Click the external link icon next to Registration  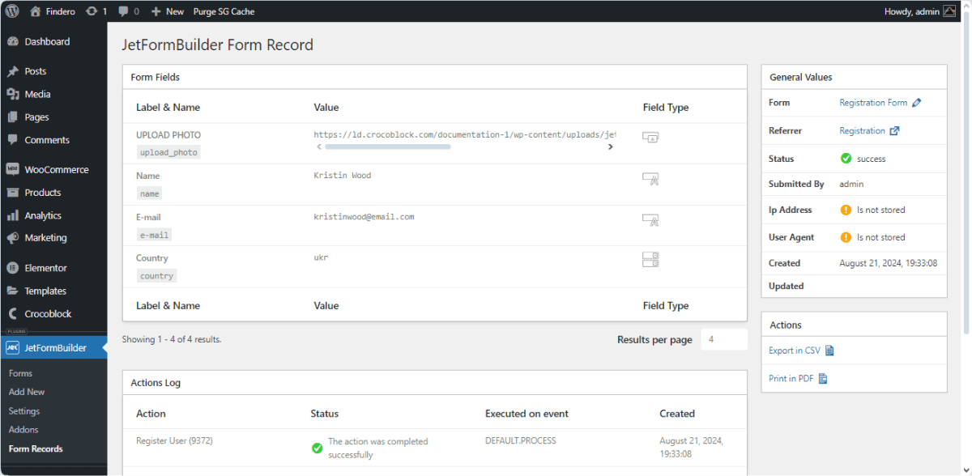[894, 130]
